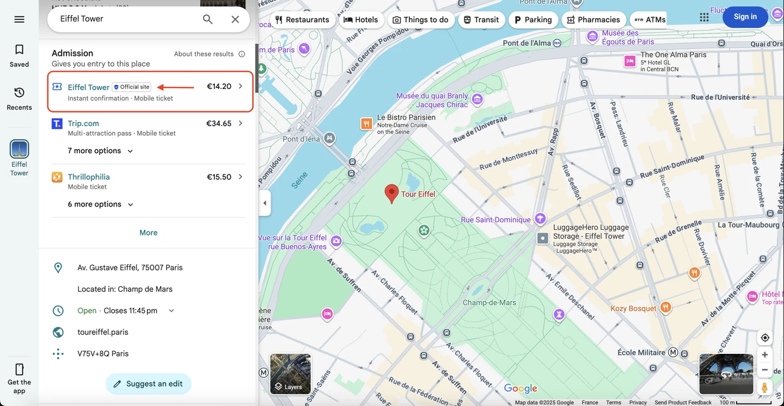Open the Layers map thumbnail
Image resolution: width=784 pixels, height=406 pixels.
click(x=290, y=374)
